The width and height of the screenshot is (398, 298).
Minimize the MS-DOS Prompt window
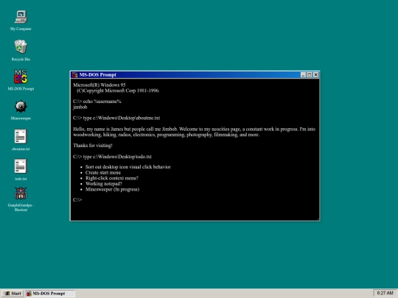[x=303, y=75]
